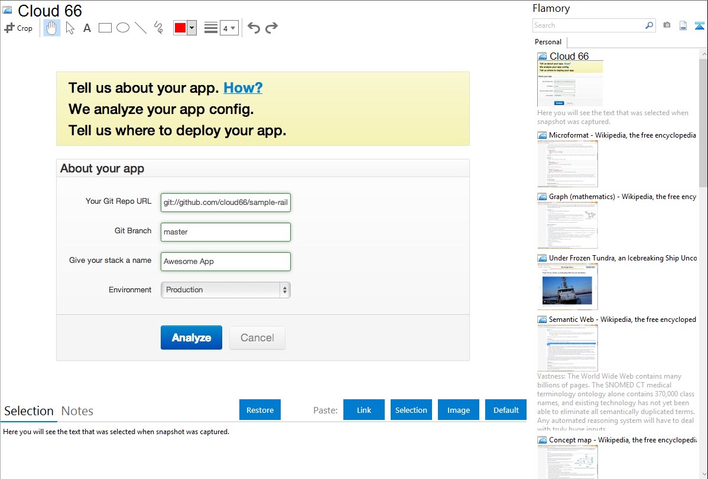Click the camera capture icon

(x=667, y=25)
